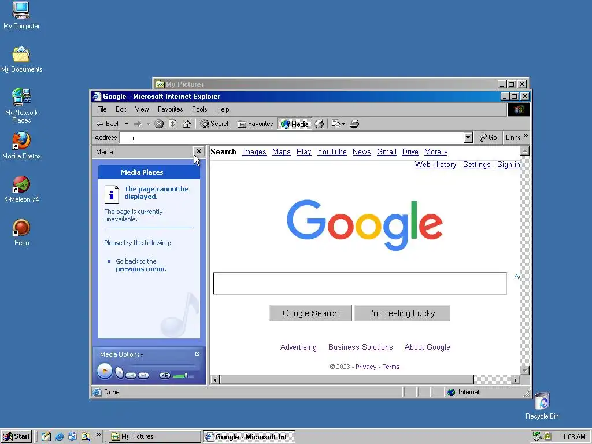Viewport: 592px width, 444px height.
Task: Click the Print toolbar icon
Action: tap(354, 124)
